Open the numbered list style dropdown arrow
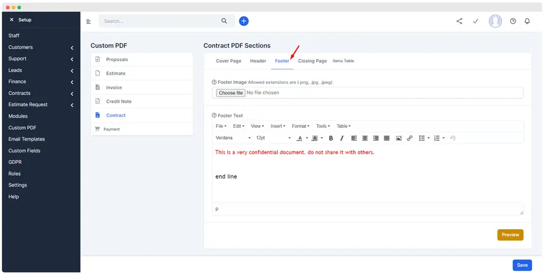This screenshot has width=544, height=275. point(444,138)
